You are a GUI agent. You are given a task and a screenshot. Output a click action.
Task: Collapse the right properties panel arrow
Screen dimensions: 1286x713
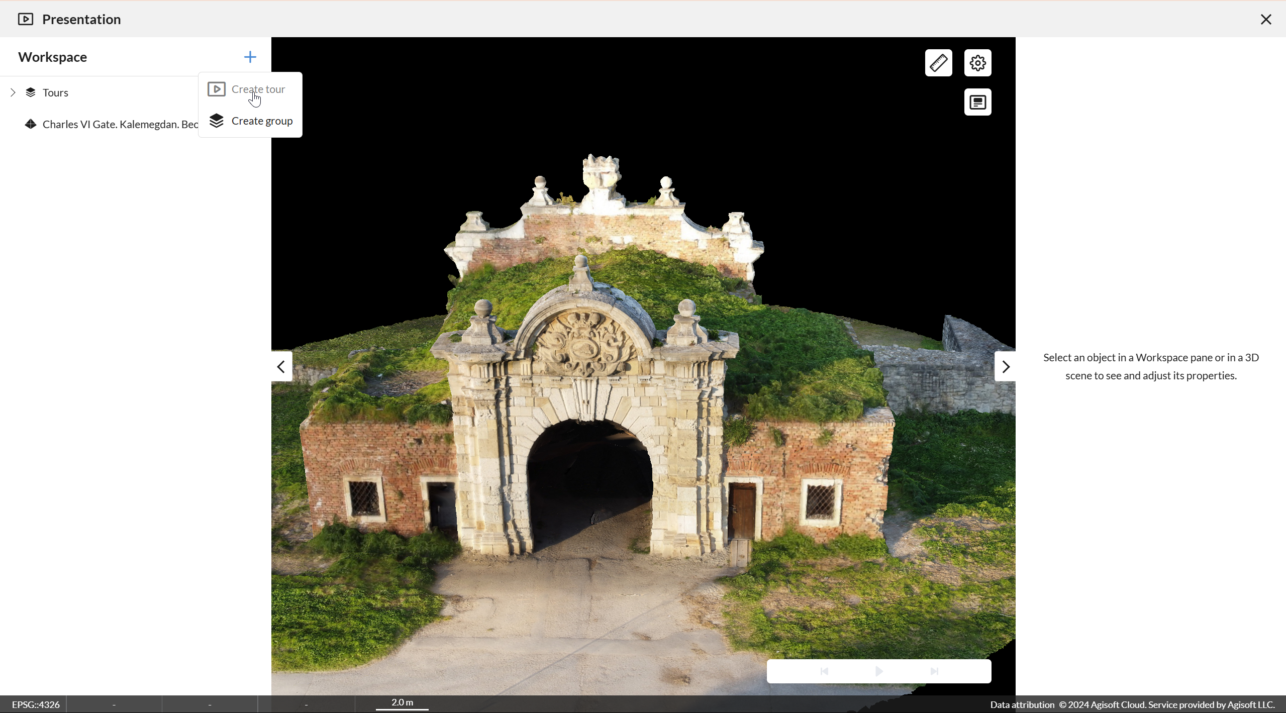click(1005, 367)
